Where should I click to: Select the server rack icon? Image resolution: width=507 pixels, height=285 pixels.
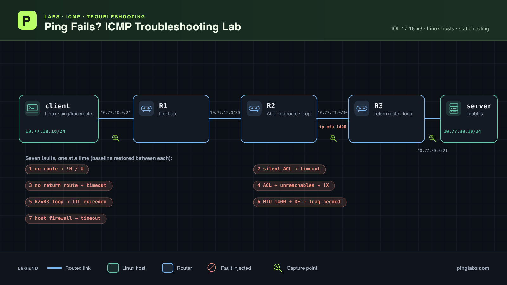tap(454, 108)
